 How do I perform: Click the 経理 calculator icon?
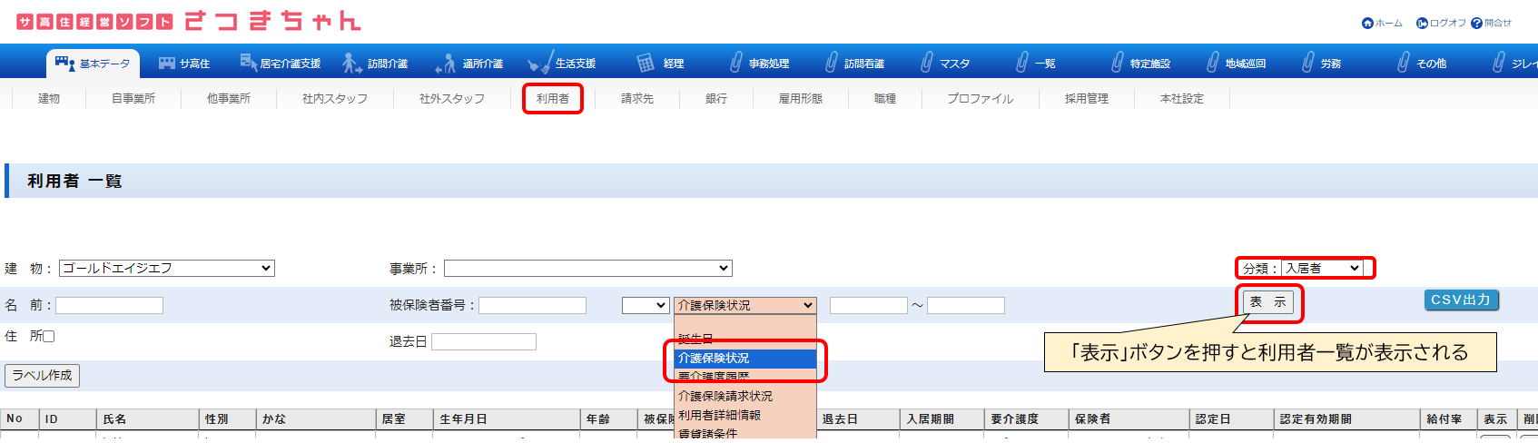pos(646,63)
